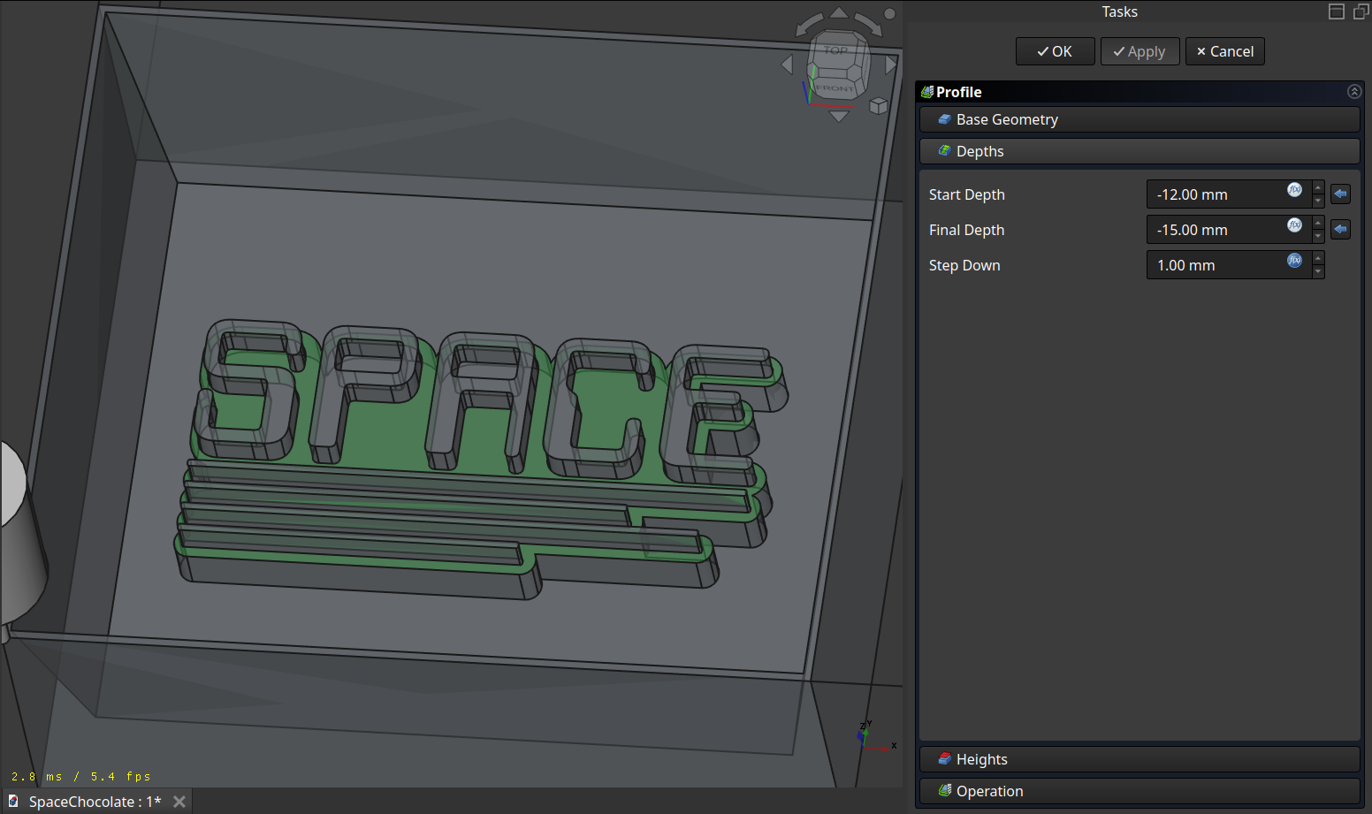Screen dimensions: 1372x814
Task: Set Final Depth from selection arrow button
Action: click(x=1340, y=230)
